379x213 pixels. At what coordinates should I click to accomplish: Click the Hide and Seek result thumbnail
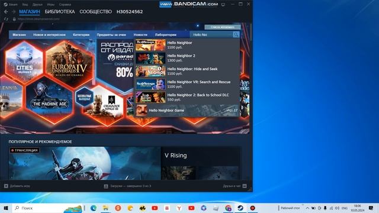coord(150,71)
